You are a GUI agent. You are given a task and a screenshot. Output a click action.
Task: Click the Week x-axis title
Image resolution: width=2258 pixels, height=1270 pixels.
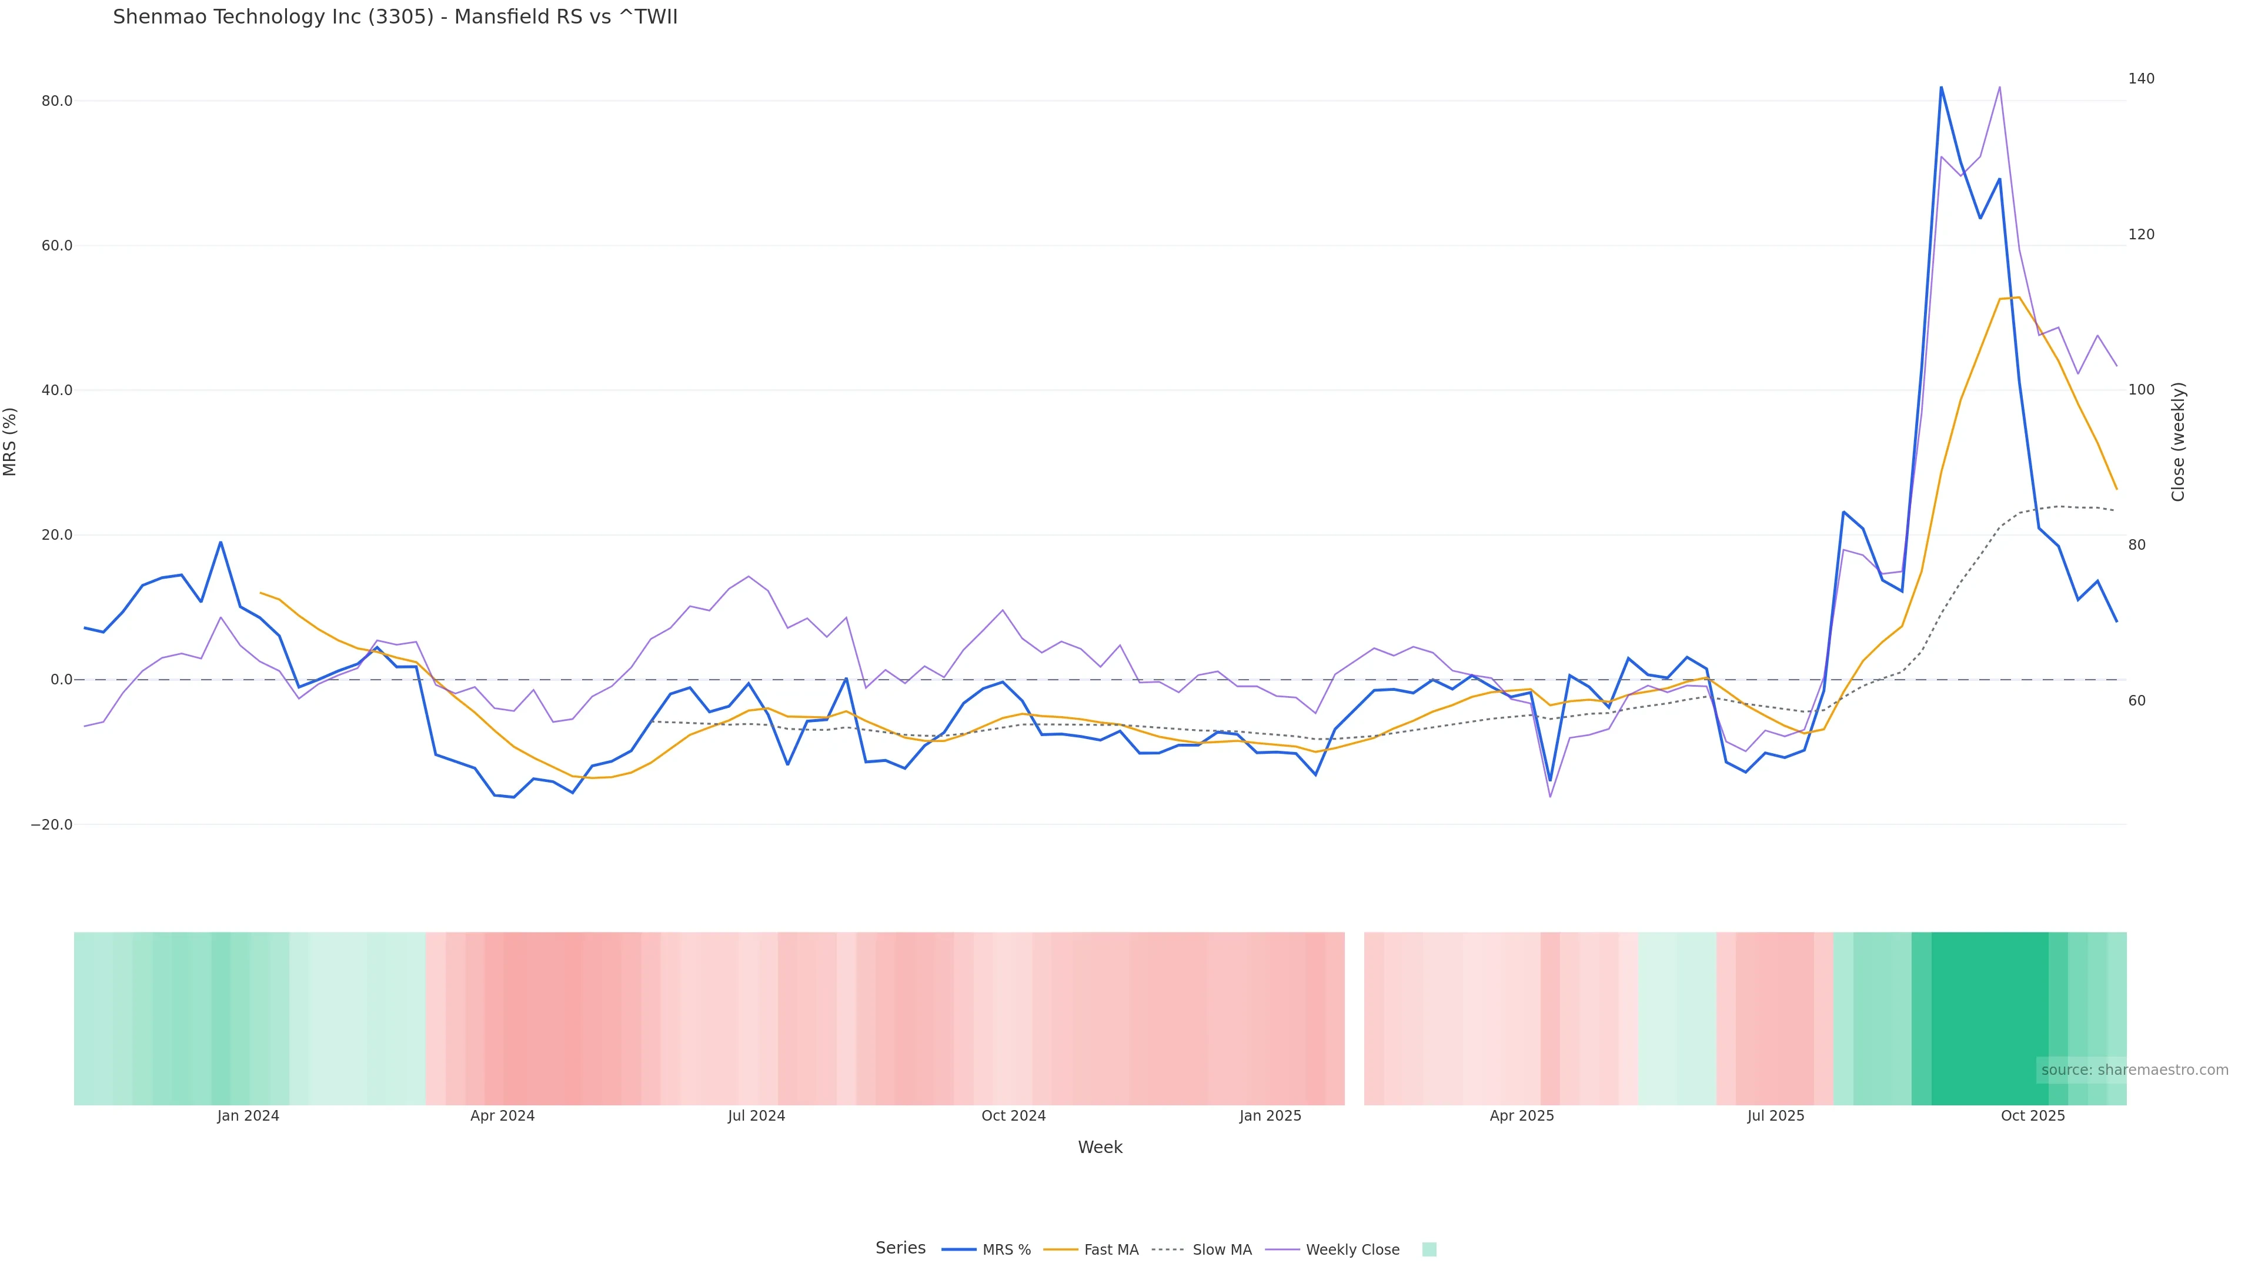coord(1100,1148)
